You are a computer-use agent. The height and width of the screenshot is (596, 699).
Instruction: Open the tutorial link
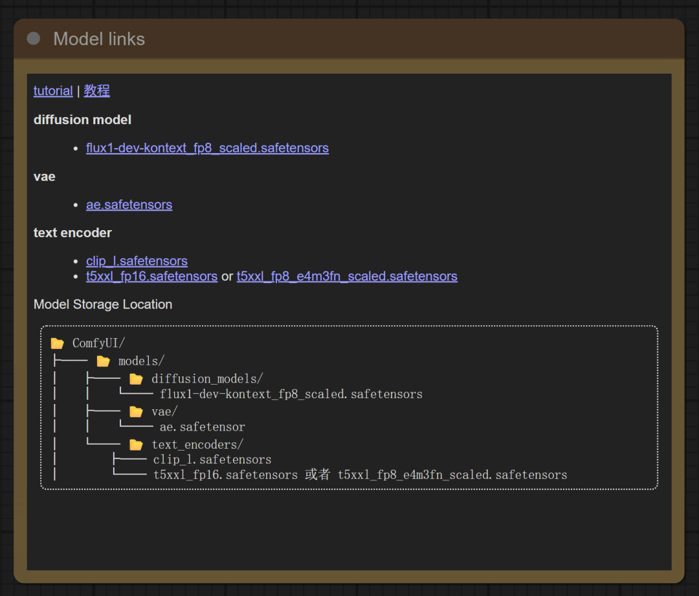52,90
